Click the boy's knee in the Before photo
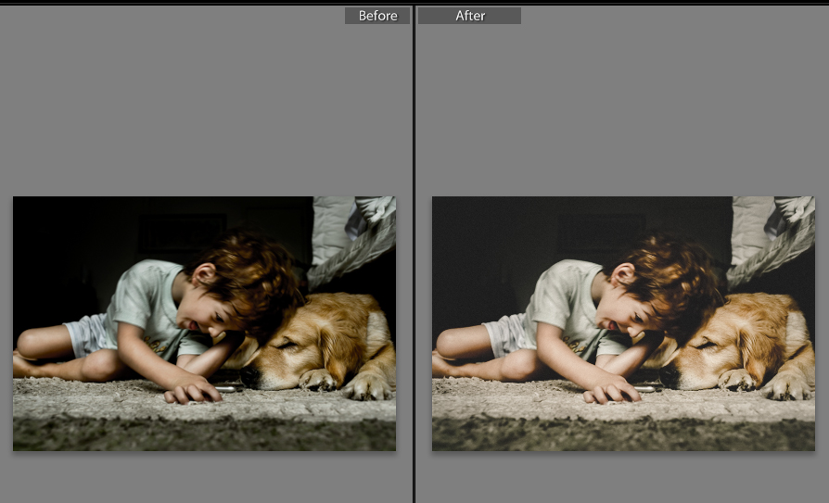The image size is (829, 503). click(x=30, y=345)
